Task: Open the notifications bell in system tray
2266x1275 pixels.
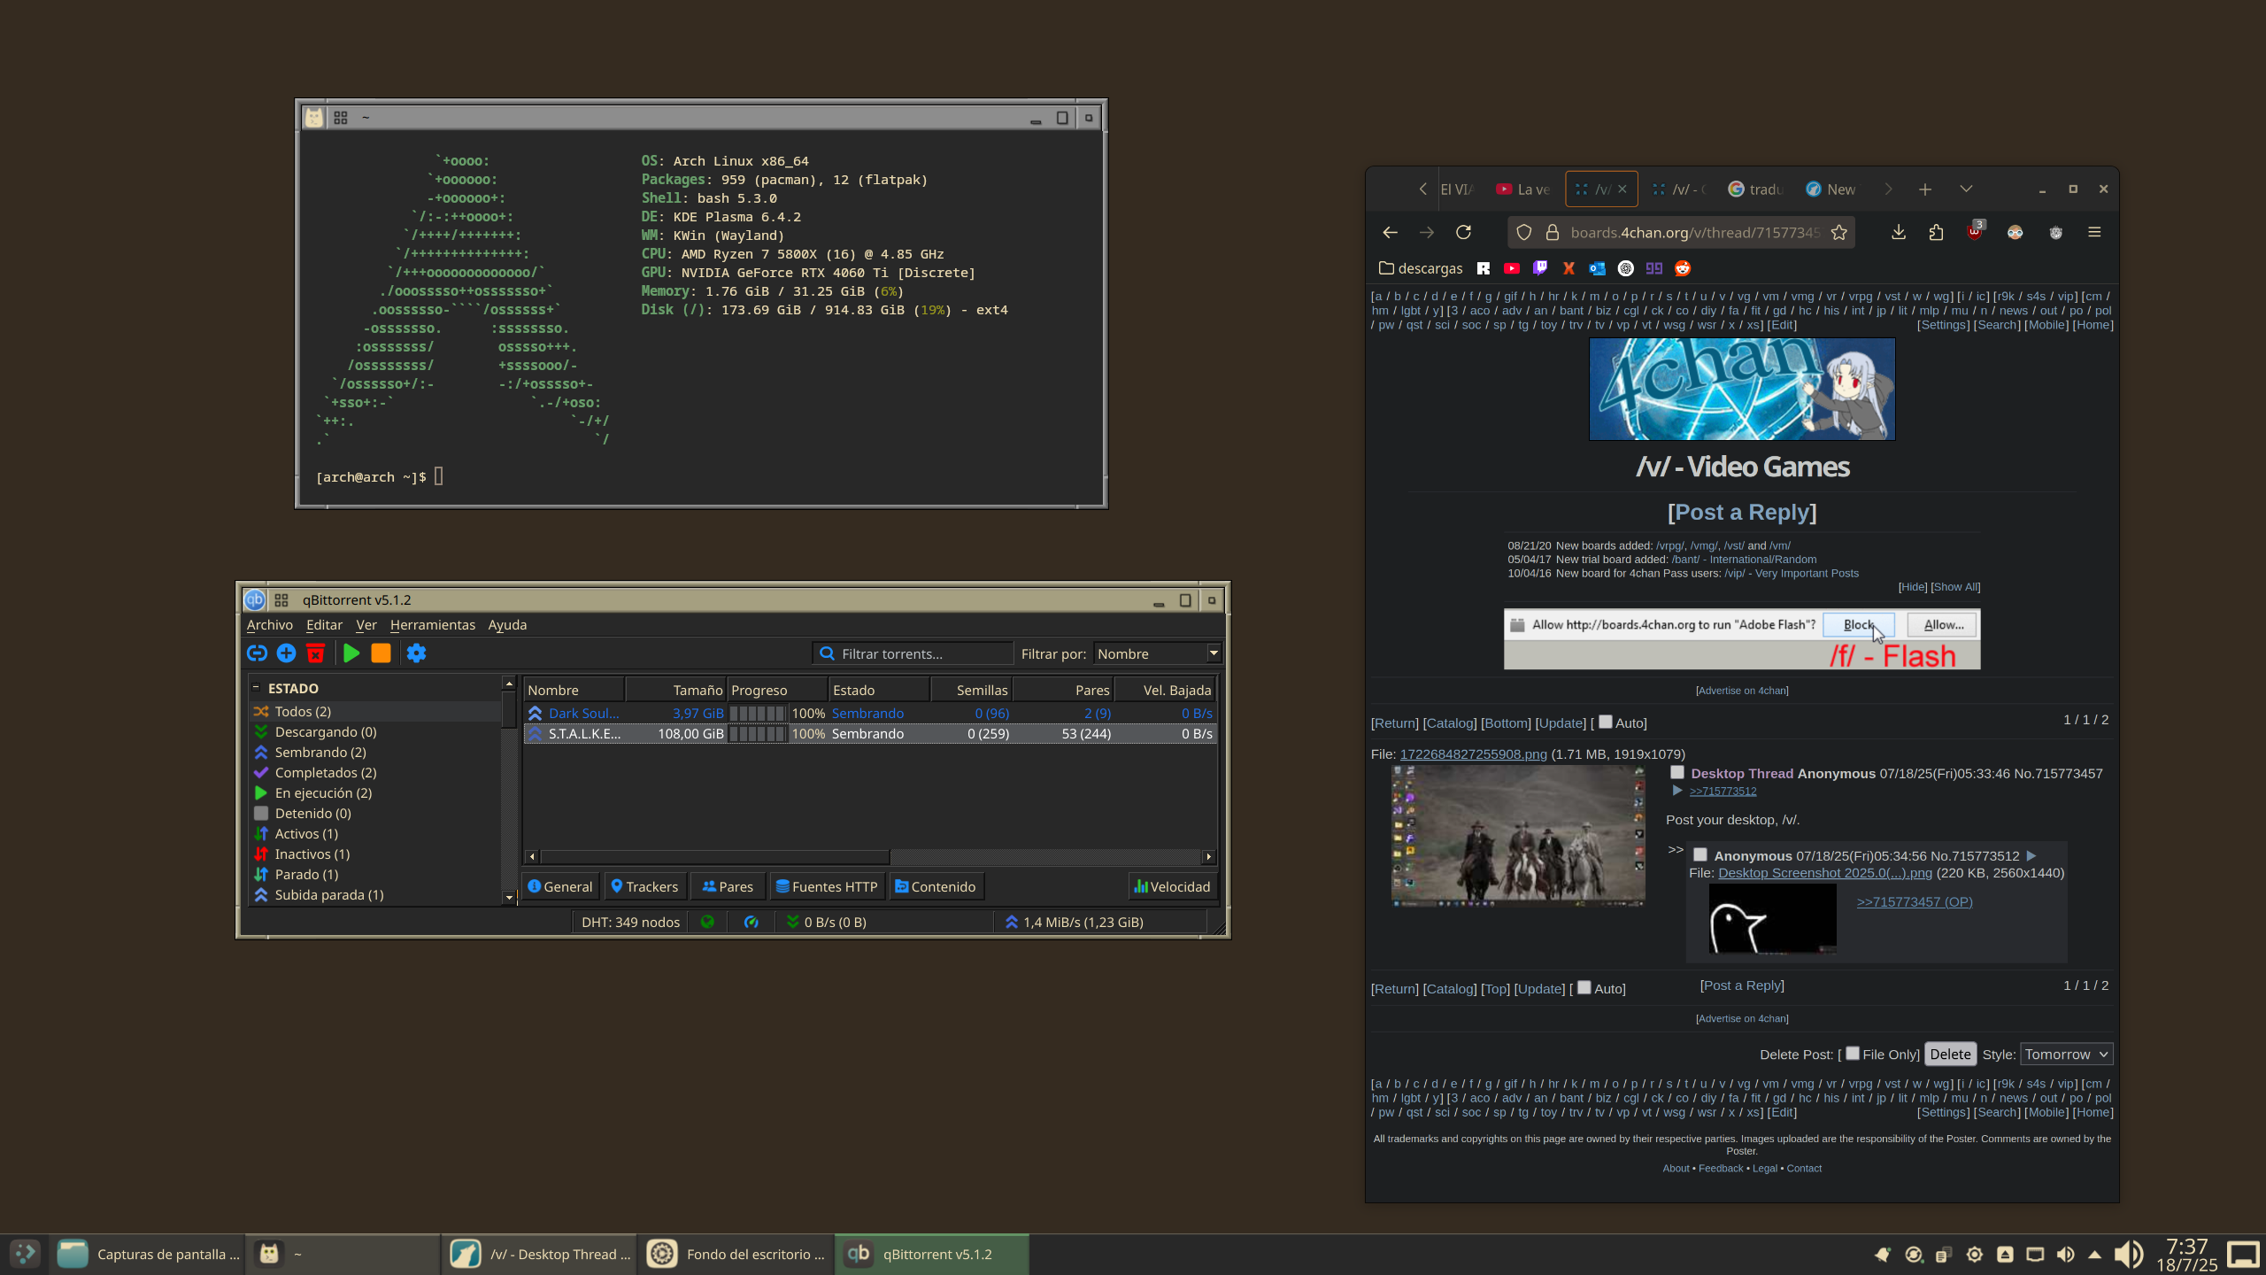Action: coord(1883,1255)
